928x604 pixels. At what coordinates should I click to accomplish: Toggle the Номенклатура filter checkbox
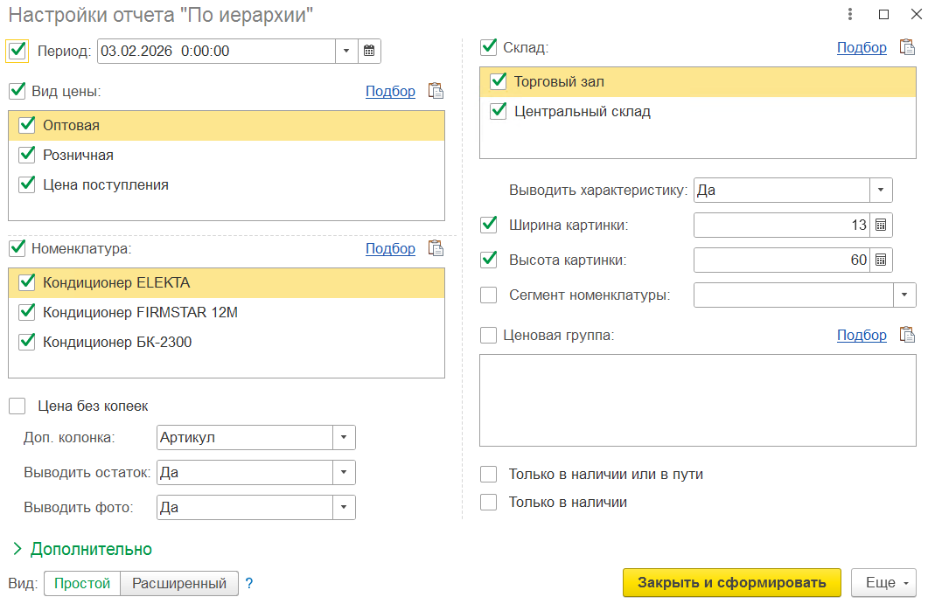tap(17, 248)
